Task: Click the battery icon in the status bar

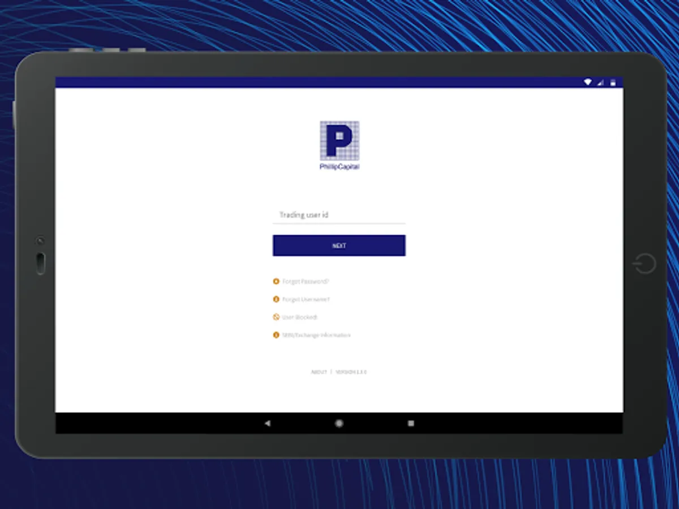Action: click(613, 83)
